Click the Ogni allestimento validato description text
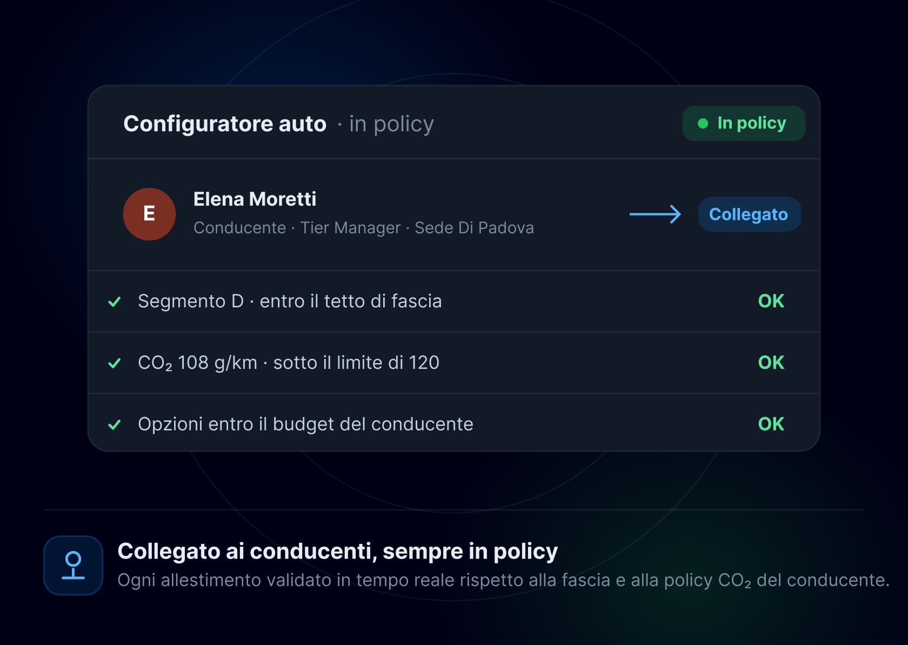The width and height of the screenshot is (908, 645). [x=503, y=580]
